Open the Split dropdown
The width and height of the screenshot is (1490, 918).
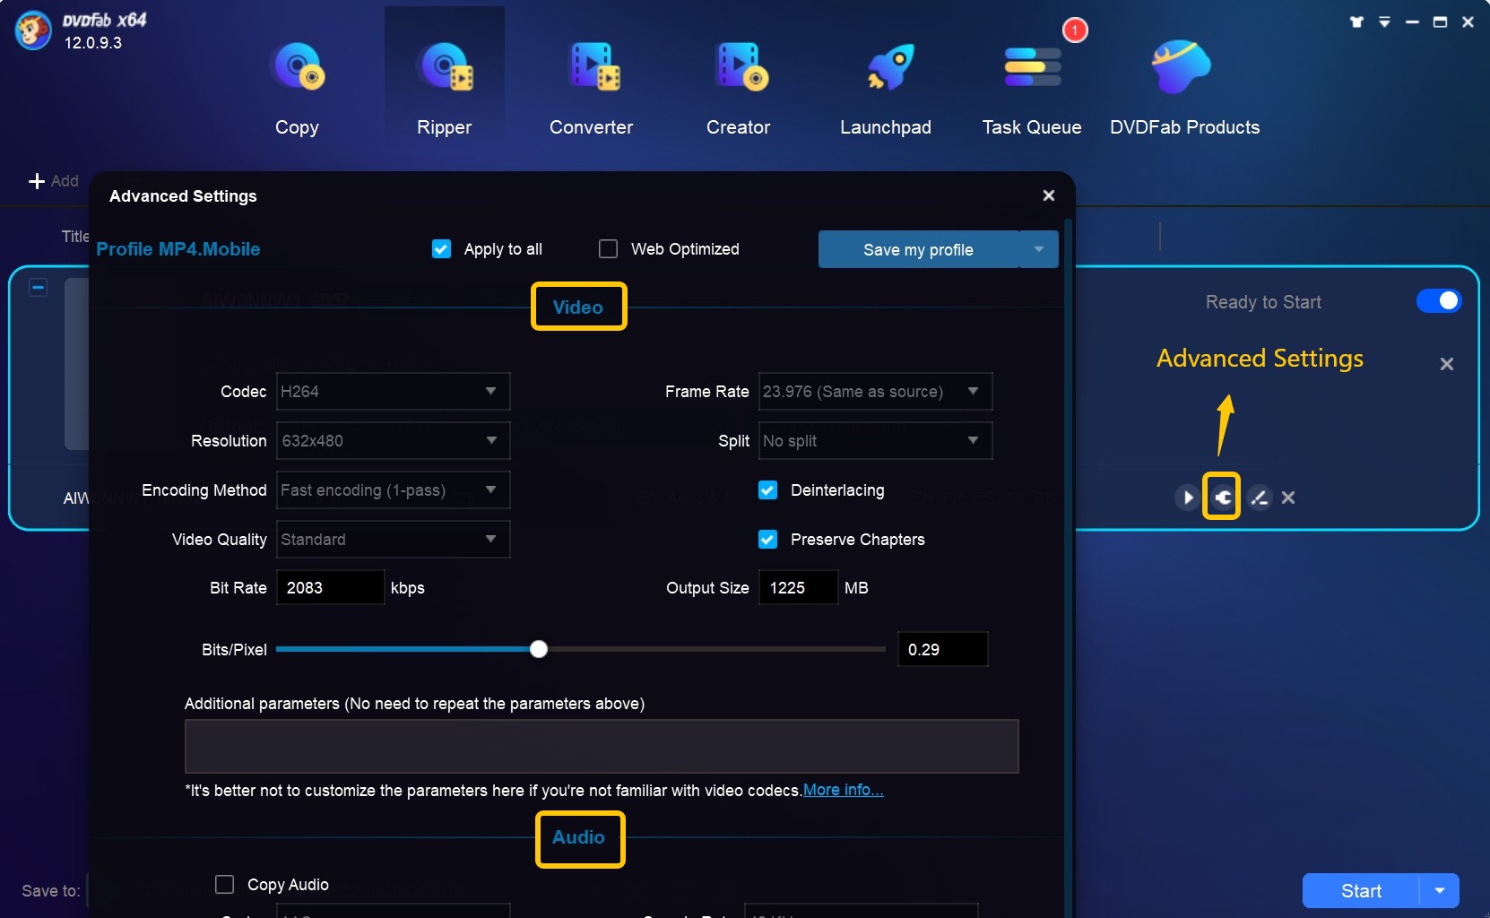click(x=876, y=441)
